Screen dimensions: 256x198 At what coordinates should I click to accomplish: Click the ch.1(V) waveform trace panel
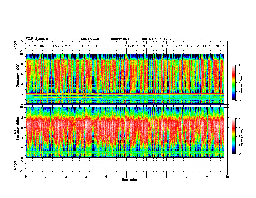point(126,46)
